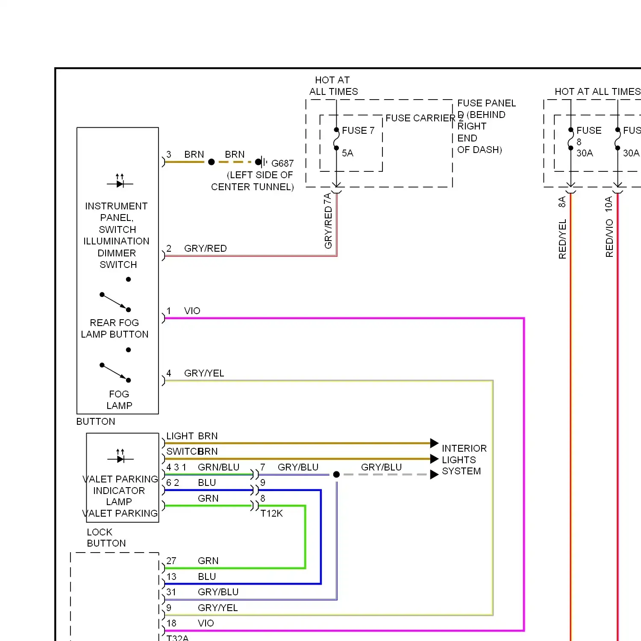
Task: Click the VALET PARKING INDICATOR LAMP label
Action: 120,490
